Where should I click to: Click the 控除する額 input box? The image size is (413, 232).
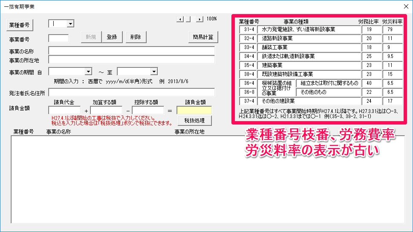pos(147,110)
